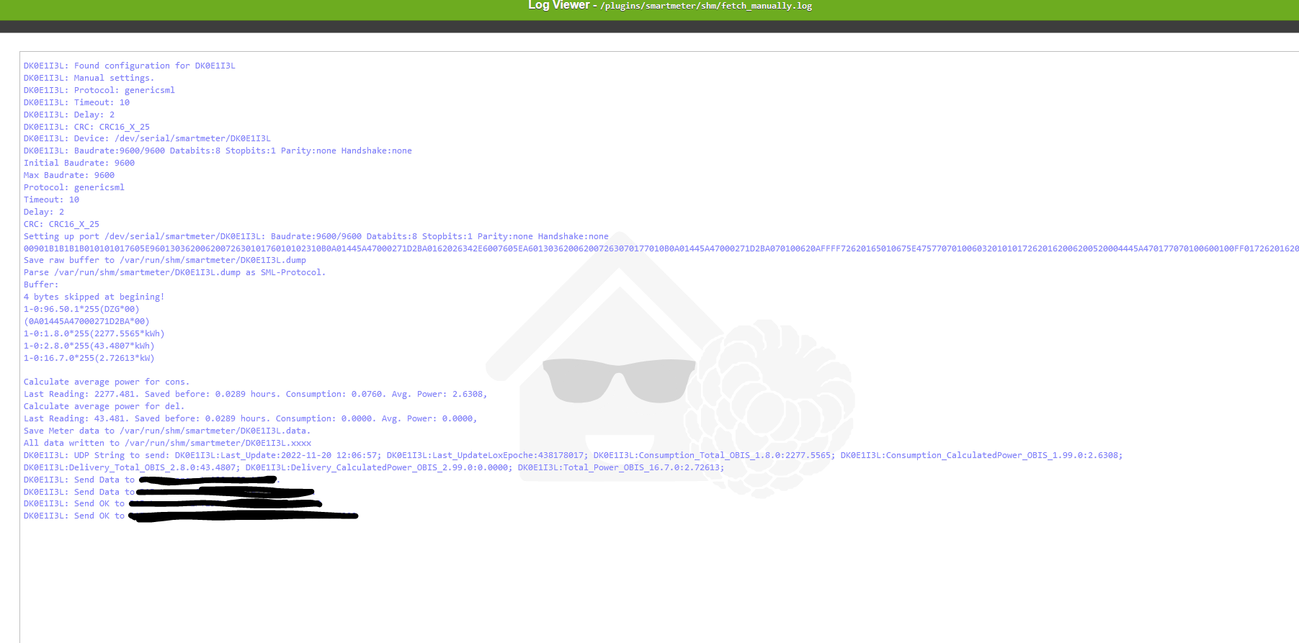The image size is (1299, 643).
Task: Click the "Max Baudrate: 9600" line
Action: [x=69, y=175]
